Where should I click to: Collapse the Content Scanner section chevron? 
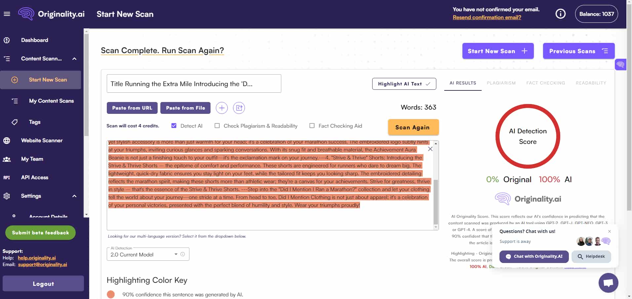click(74, 59)
